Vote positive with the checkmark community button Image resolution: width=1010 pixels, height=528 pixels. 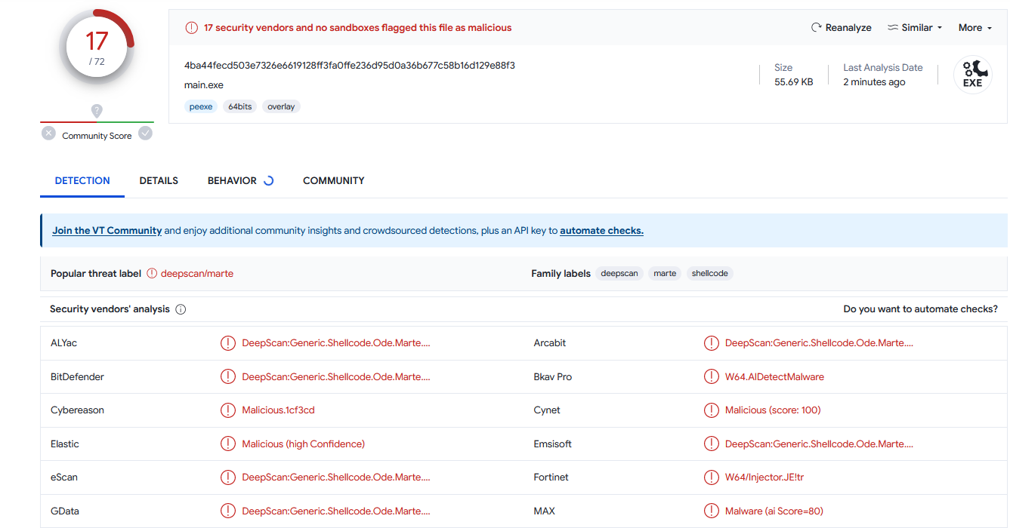point(145,134)
